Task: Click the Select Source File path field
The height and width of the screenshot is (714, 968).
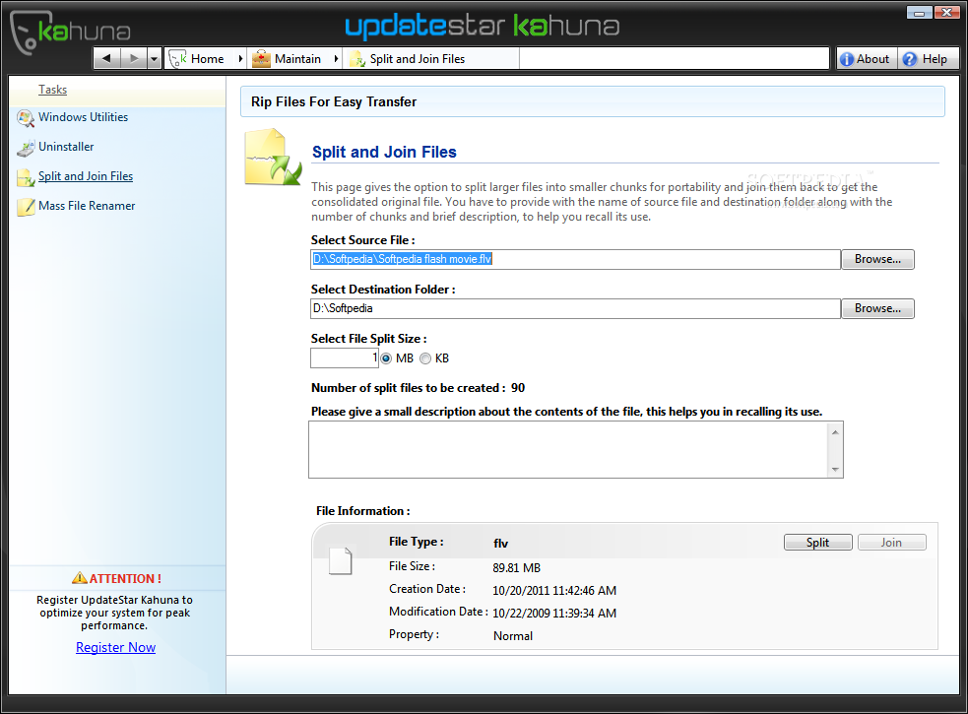Action: pos(575,259)
